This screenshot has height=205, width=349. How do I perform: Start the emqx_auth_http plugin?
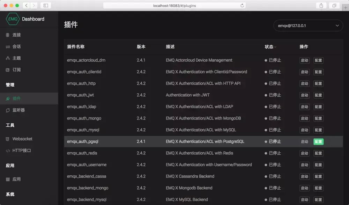coord(304,83)
